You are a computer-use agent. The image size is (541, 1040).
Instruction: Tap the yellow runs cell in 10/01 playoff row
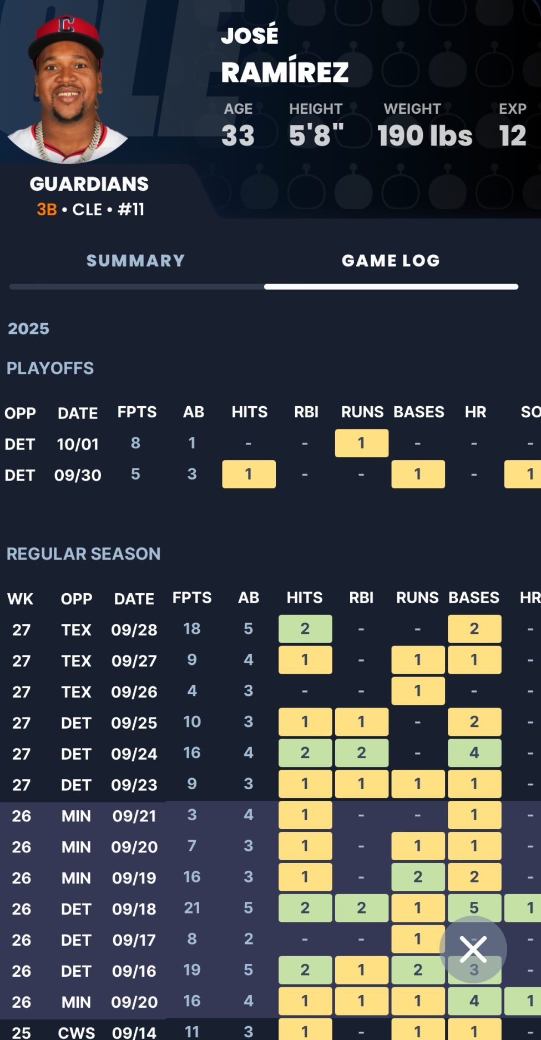click(x=361, y=443)
